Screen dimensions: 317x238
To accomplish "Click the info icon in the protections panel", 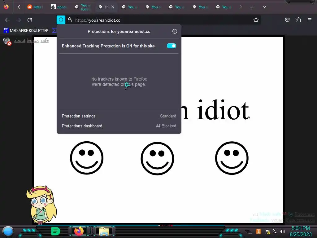I will [x=175, y=31].
